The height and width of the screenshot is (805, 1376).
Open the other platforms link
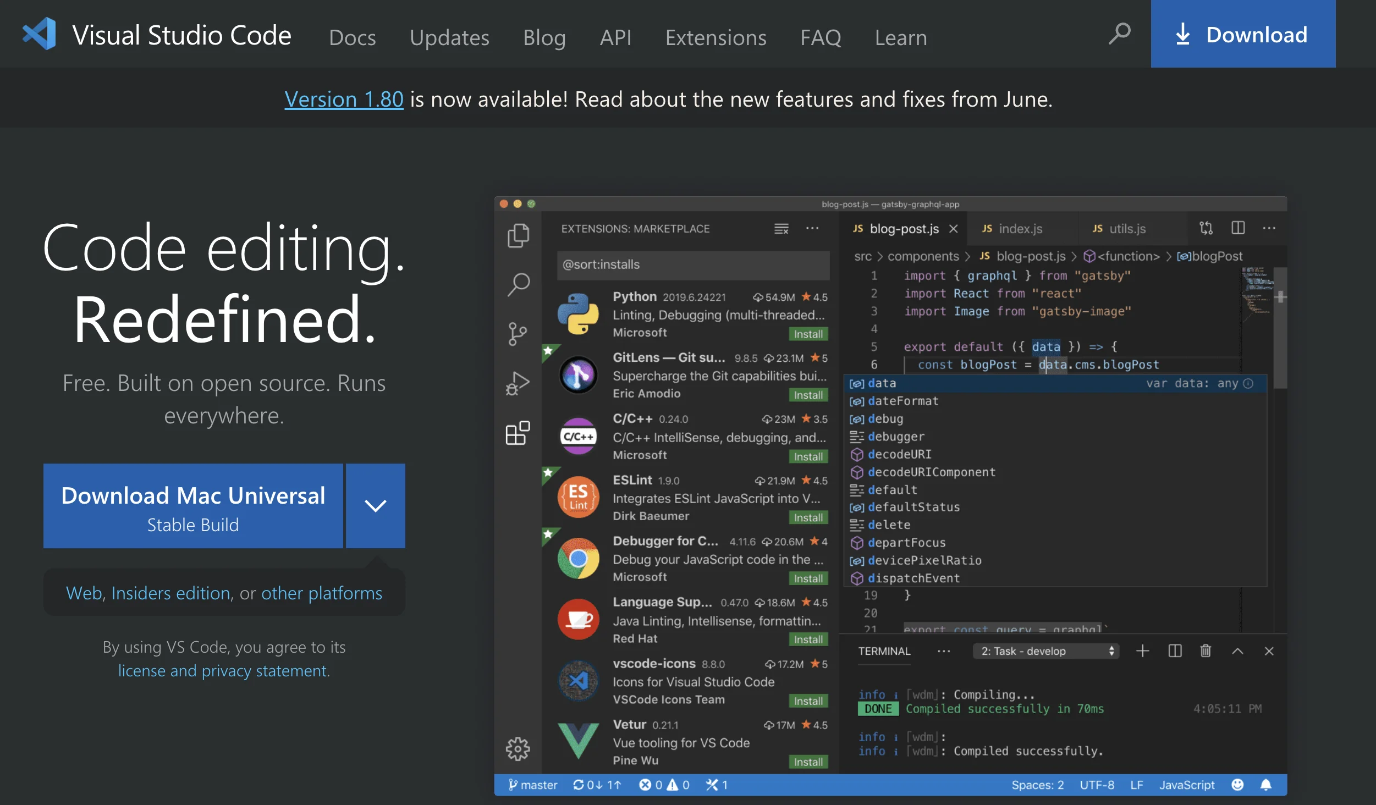pos(322,593)
